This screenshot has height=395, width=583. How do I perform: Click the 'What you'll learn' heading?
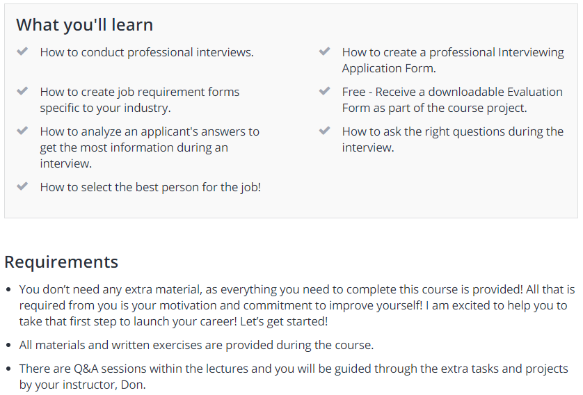pos(84,25)
